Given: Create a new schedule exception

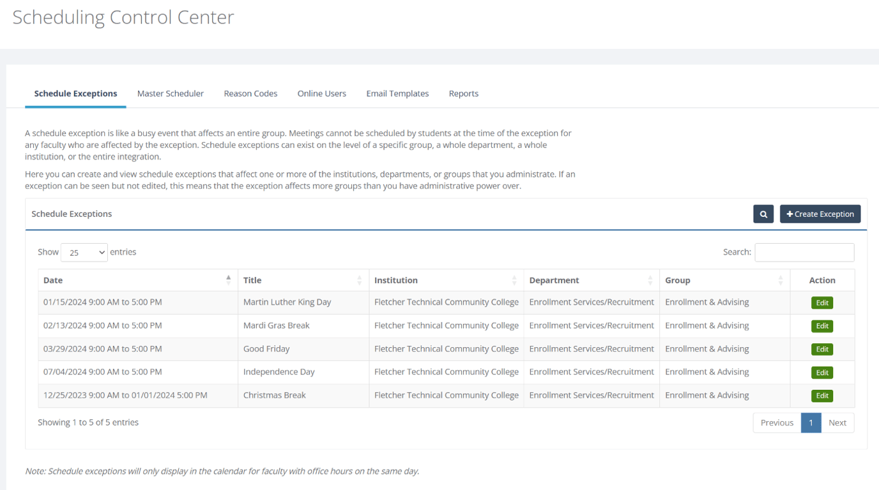Looking at the screenshot, I should click(820, 214).
